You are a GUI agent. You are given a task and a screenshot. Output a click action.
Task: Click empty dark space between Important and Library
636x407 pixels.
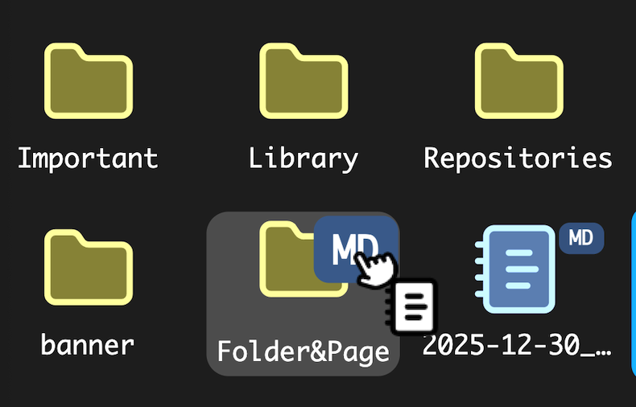(x=196, y=101)
